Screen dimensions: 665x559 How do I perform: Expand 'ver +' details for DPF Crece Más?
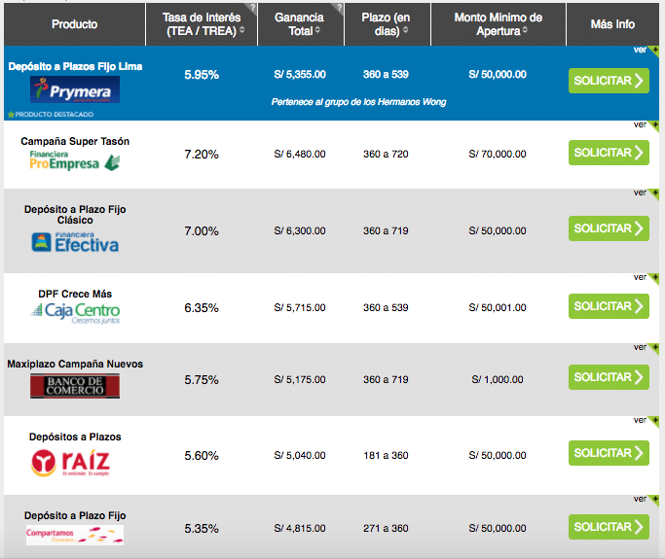pyautogui.click(x=646, y=278)
